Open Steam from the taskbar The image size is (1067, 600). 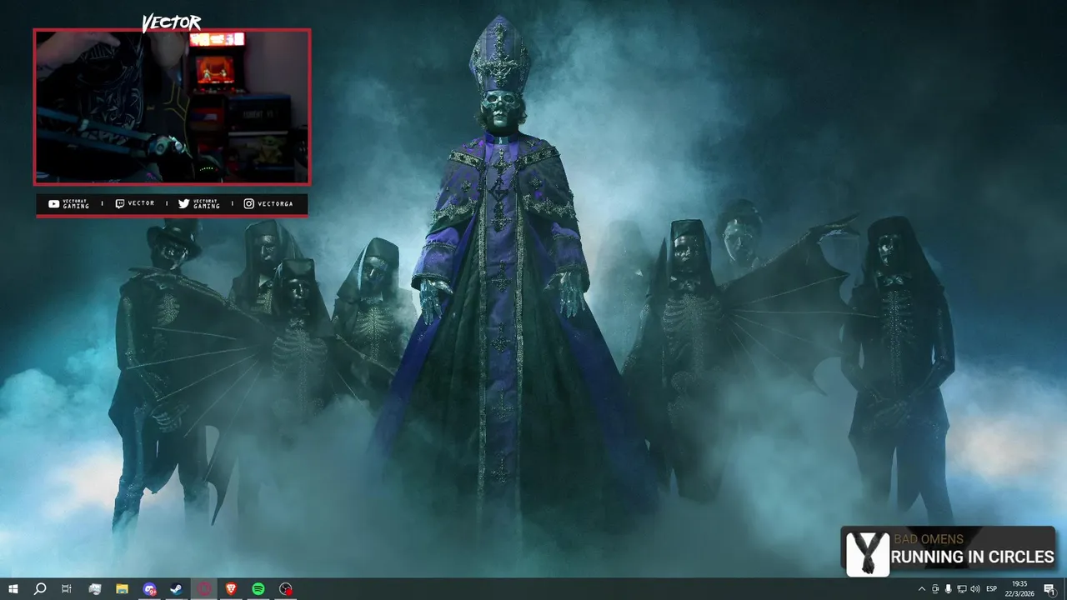177,589
